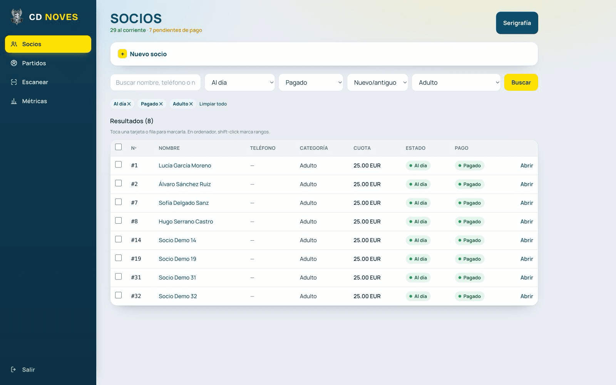This screenshot has height=385, width=616.
Task: Click the yellow Buscar button
Action: (x=521, y=82)
